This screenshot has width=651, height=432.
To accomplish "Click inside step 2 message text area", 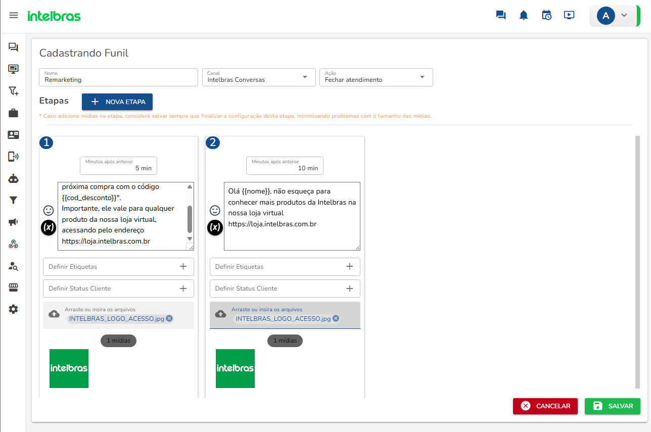I will click(292, 216).
